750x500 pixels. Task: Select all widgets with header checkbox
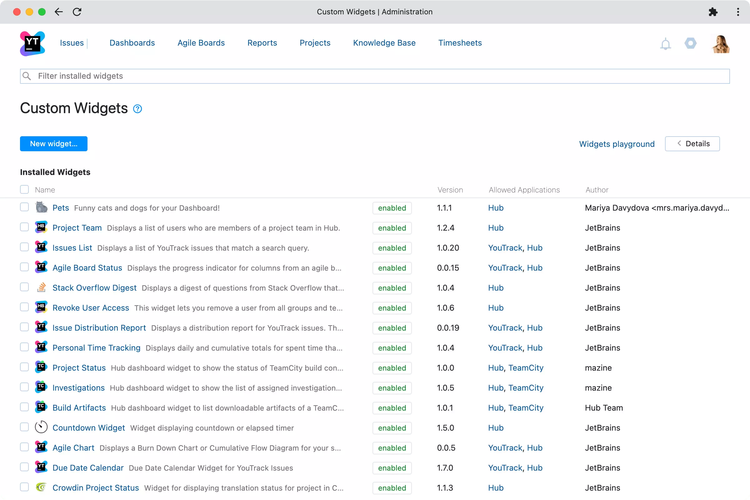[25, 189]
